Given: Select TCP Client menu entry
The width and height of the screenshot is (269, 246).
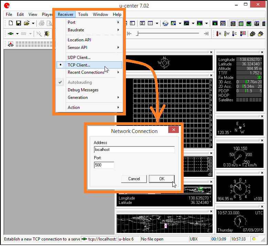Looking at the screenshot, I should click(x=79, y=65).
